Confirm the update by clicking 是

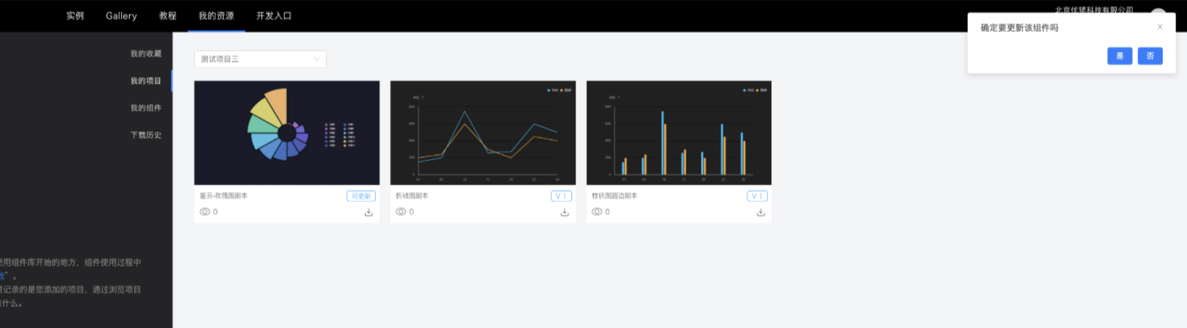pyautogui.click(x=1120, y=56)
